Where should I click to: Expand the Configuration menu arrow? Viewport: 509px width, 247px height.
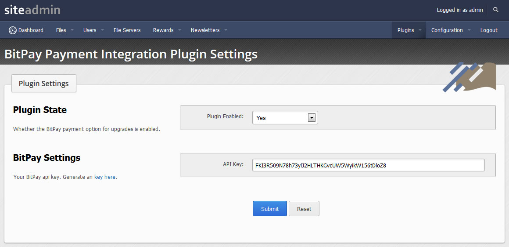(469, 30)
